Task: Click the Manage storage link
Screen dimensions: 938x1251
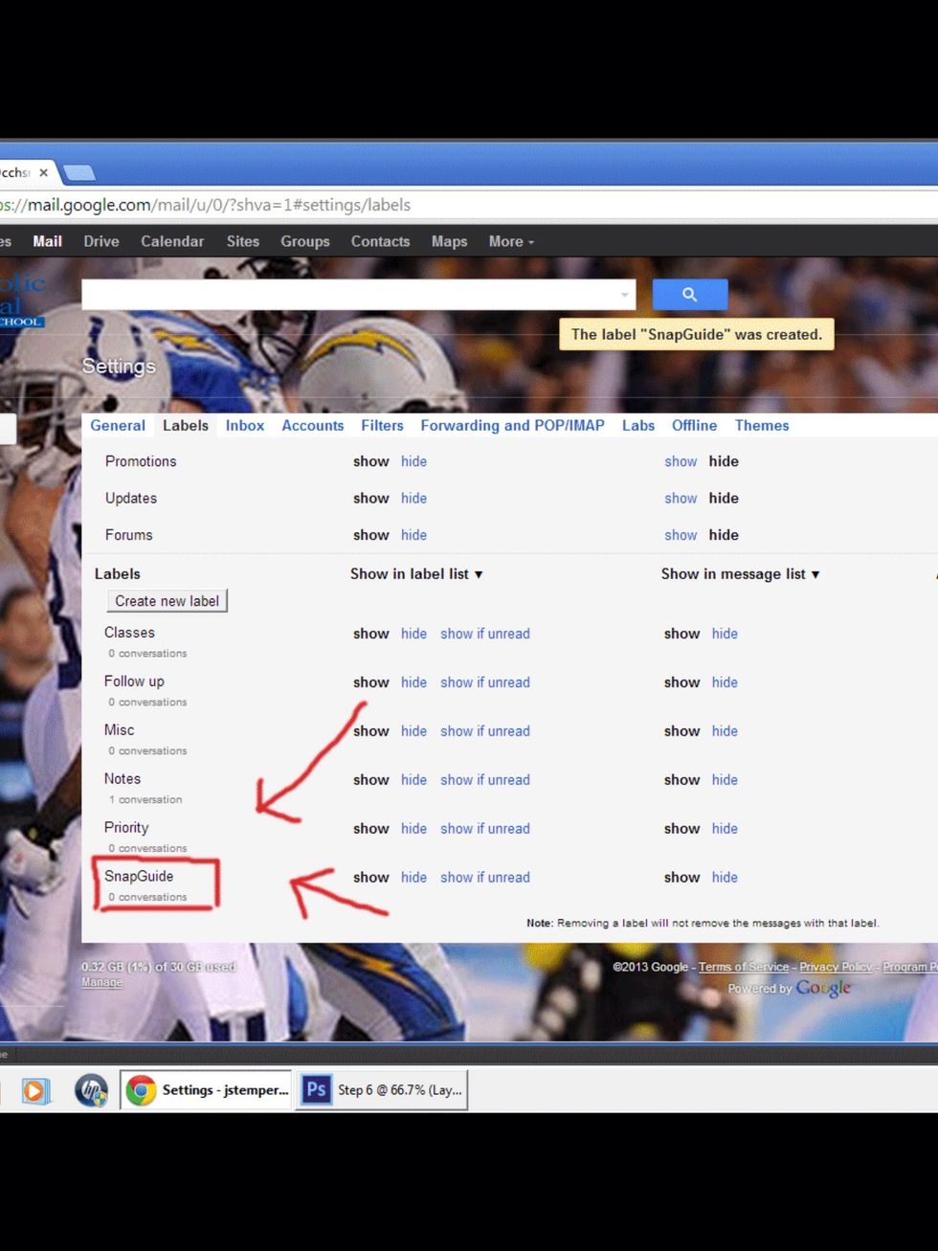Action: click(101, 983)
